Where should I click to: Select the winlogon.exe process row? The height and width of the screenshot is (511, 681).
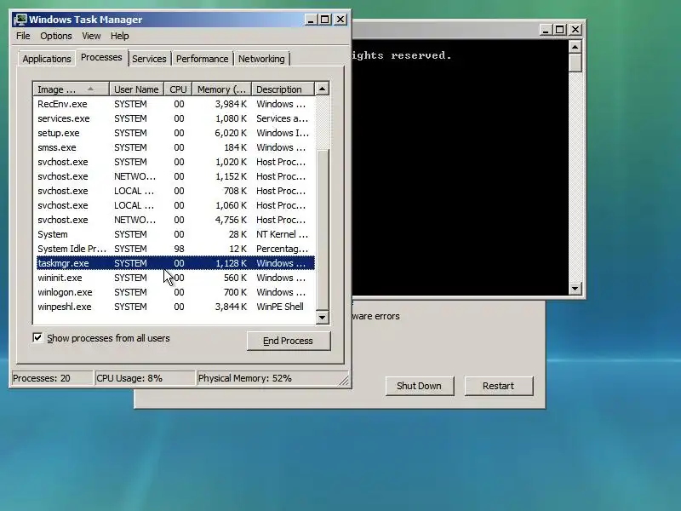[x=175, y=292]
